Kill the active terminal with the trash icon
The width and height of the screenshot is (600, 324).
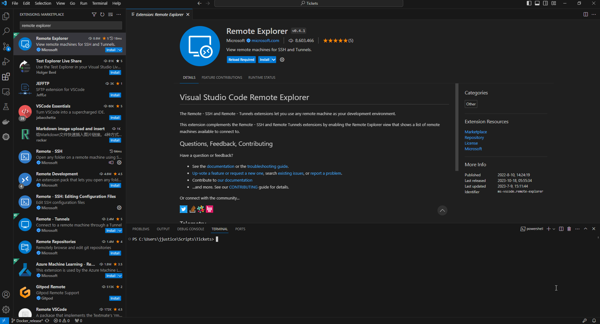click(x=569, y=229)
